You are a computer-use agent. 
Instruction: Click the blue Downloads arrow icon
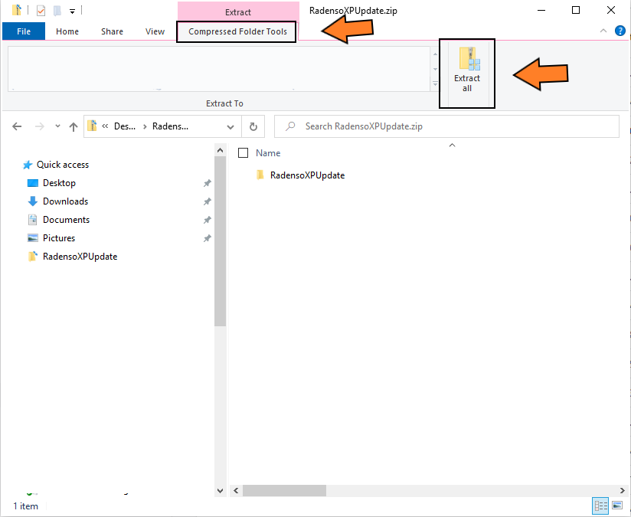33,201
